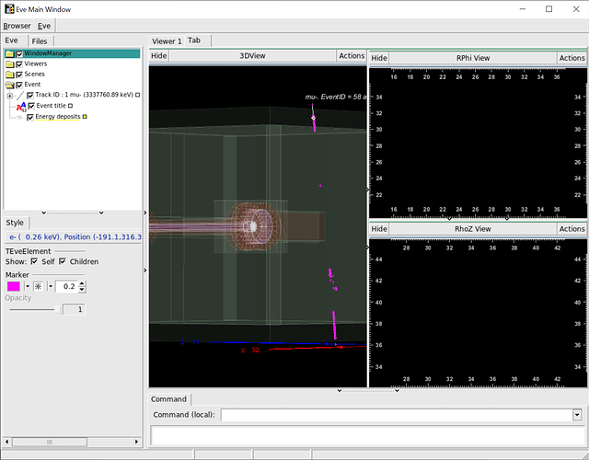Open Actions for RhoZ View
This screenshot has width=589, height=460.
[x=572, y=229]
